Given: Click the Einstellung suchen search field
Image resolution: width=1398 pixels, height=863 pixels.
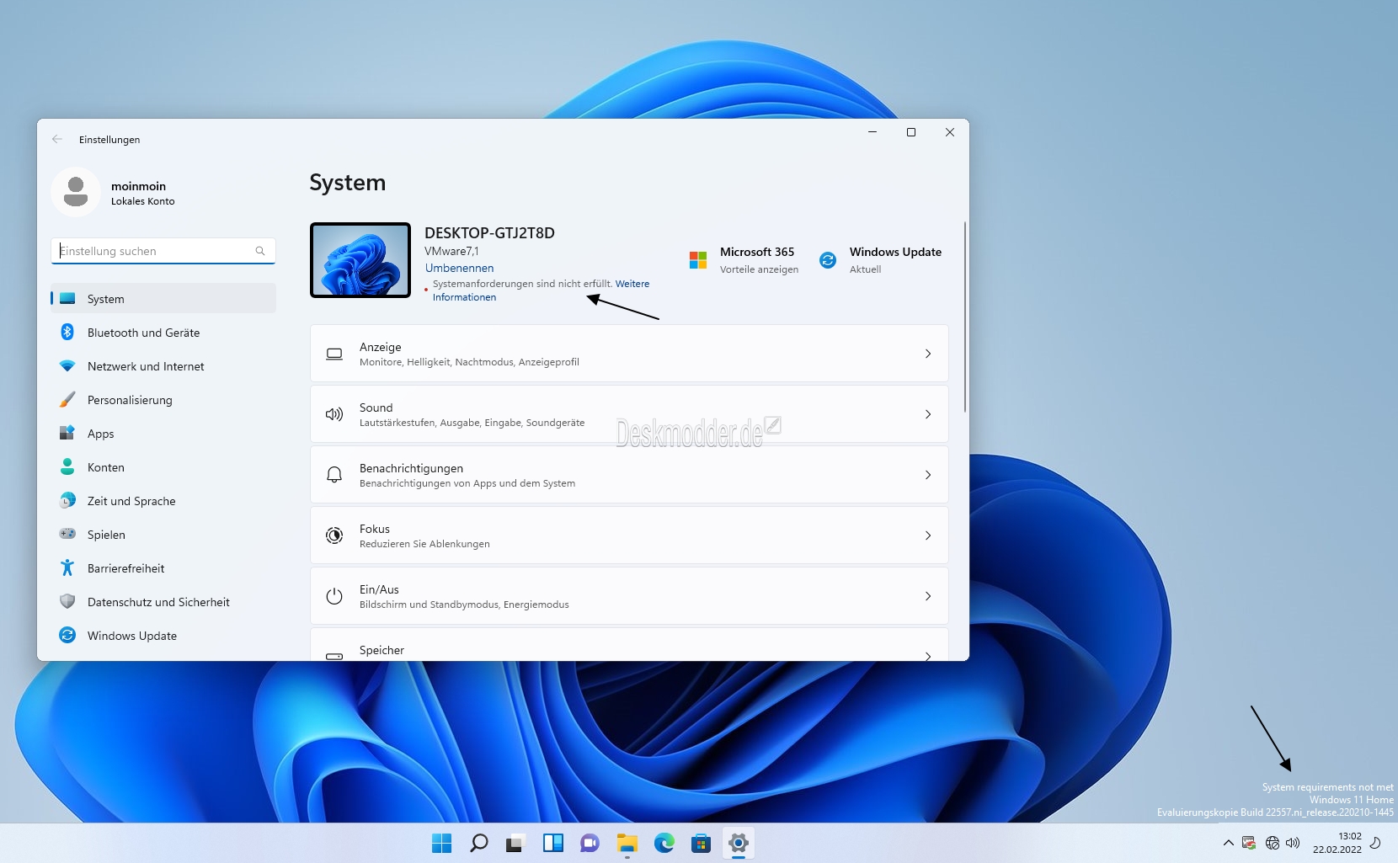Looking at the screenshot, I should pos(163,251).
